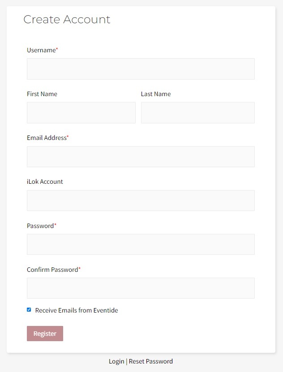Click the First Name label text
Viewport: 283px width, 372px height.
click(42, 94)
